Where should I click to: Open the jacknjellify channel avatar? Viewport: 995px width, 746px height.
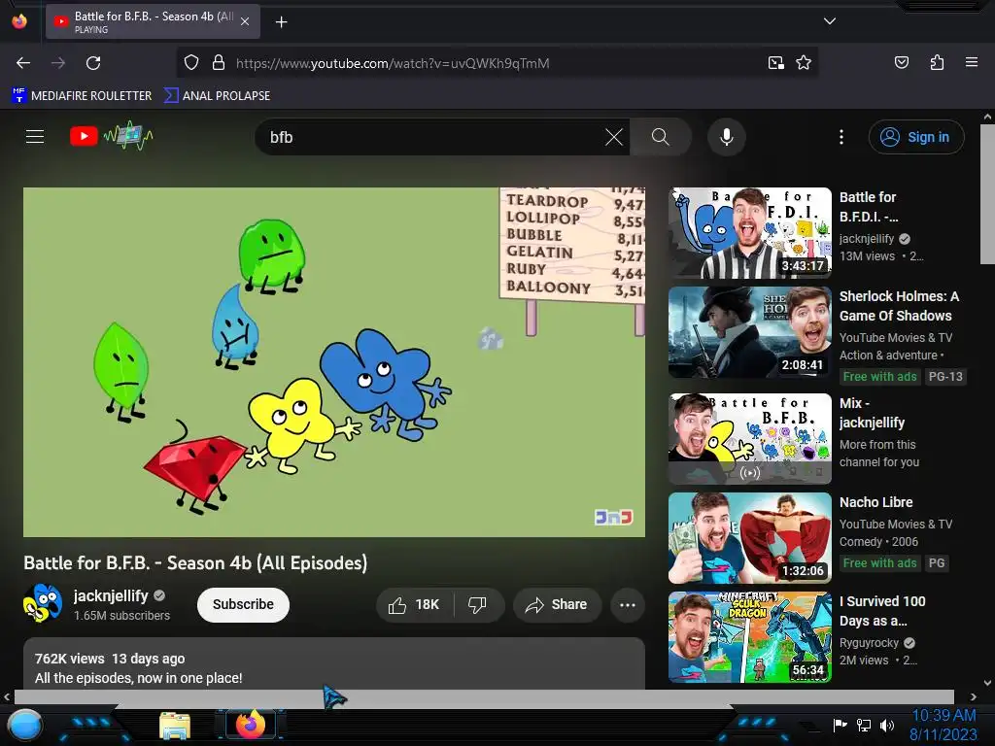[43, 603]
